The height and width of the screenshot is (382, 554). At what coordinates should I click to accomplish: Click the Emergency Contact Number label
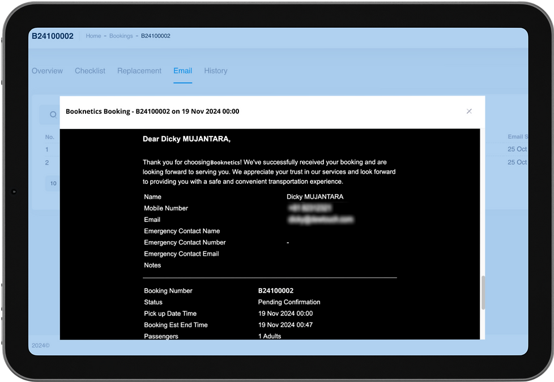185,243
